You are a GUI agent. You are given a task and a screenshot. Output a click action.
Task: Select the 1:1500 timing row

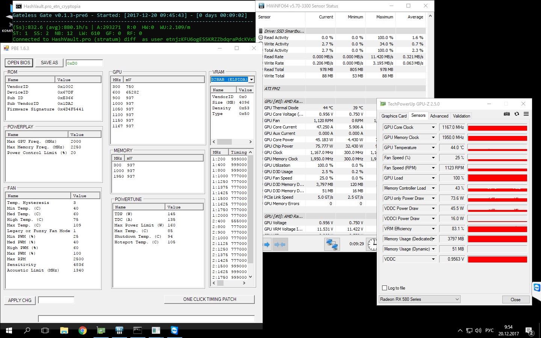(230, 199)
